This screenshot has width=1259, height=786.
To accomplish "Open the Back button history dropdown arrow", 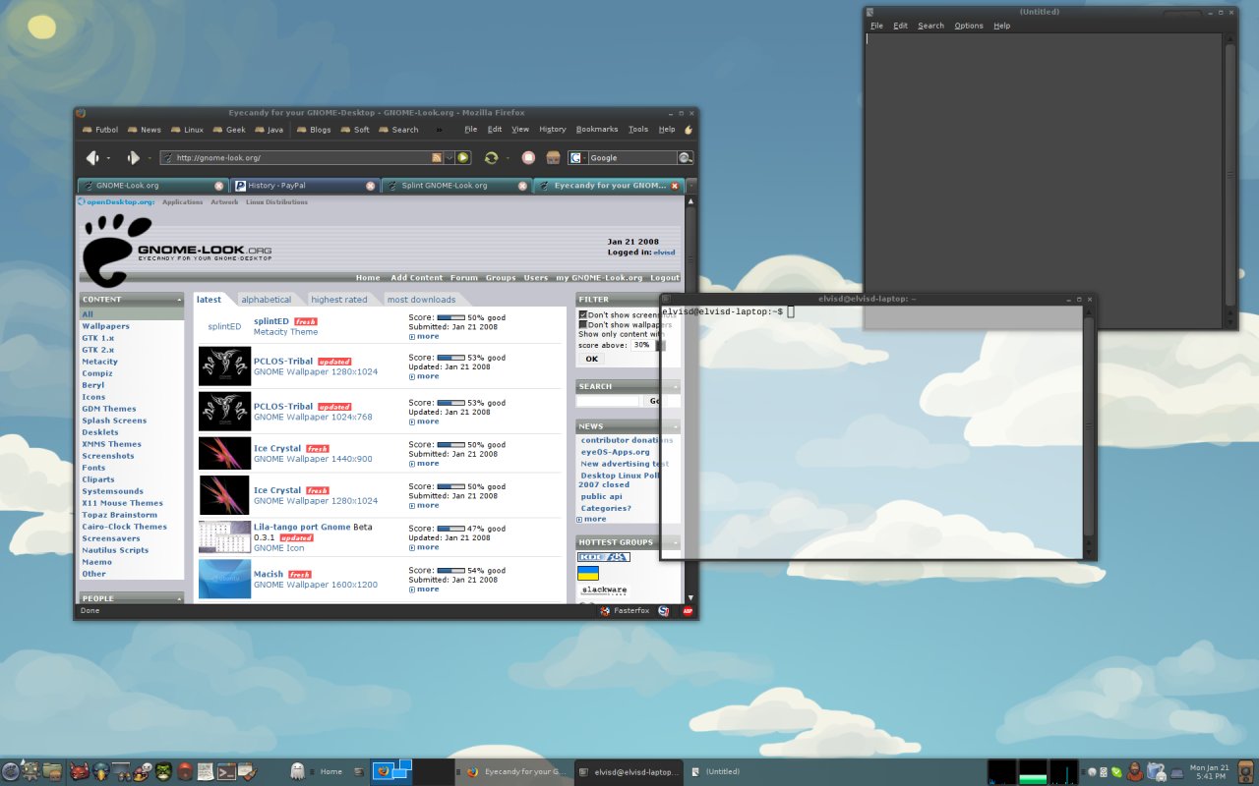I will tap(108, 157).
